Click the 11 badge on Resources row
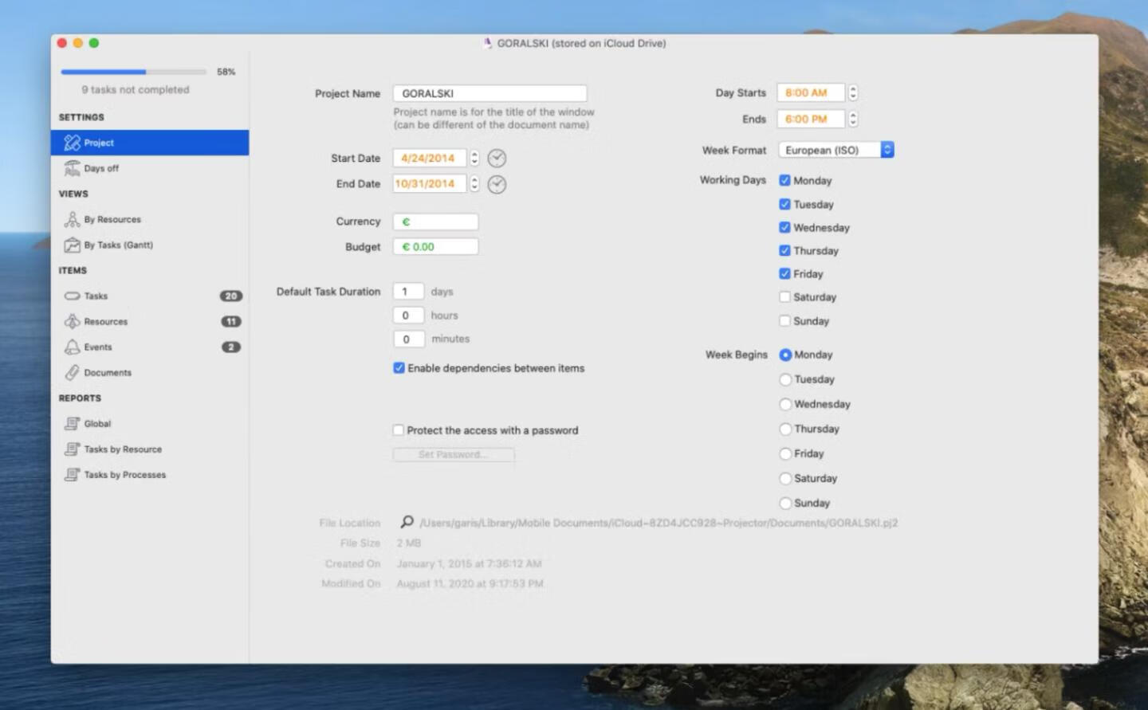1148x710 pixels. tap(231, 321)
